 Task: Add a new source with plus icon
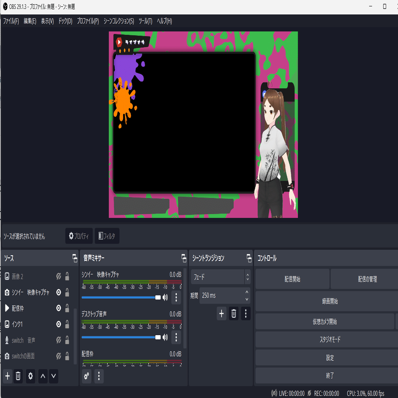point(8,376)
